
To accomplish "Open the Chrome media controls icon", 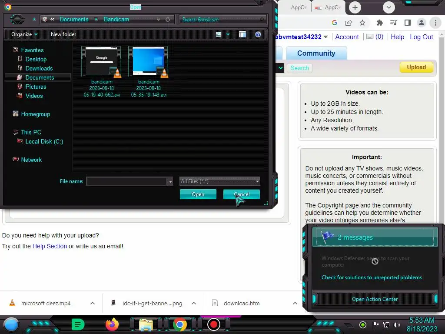I will [x=393, y=23].
